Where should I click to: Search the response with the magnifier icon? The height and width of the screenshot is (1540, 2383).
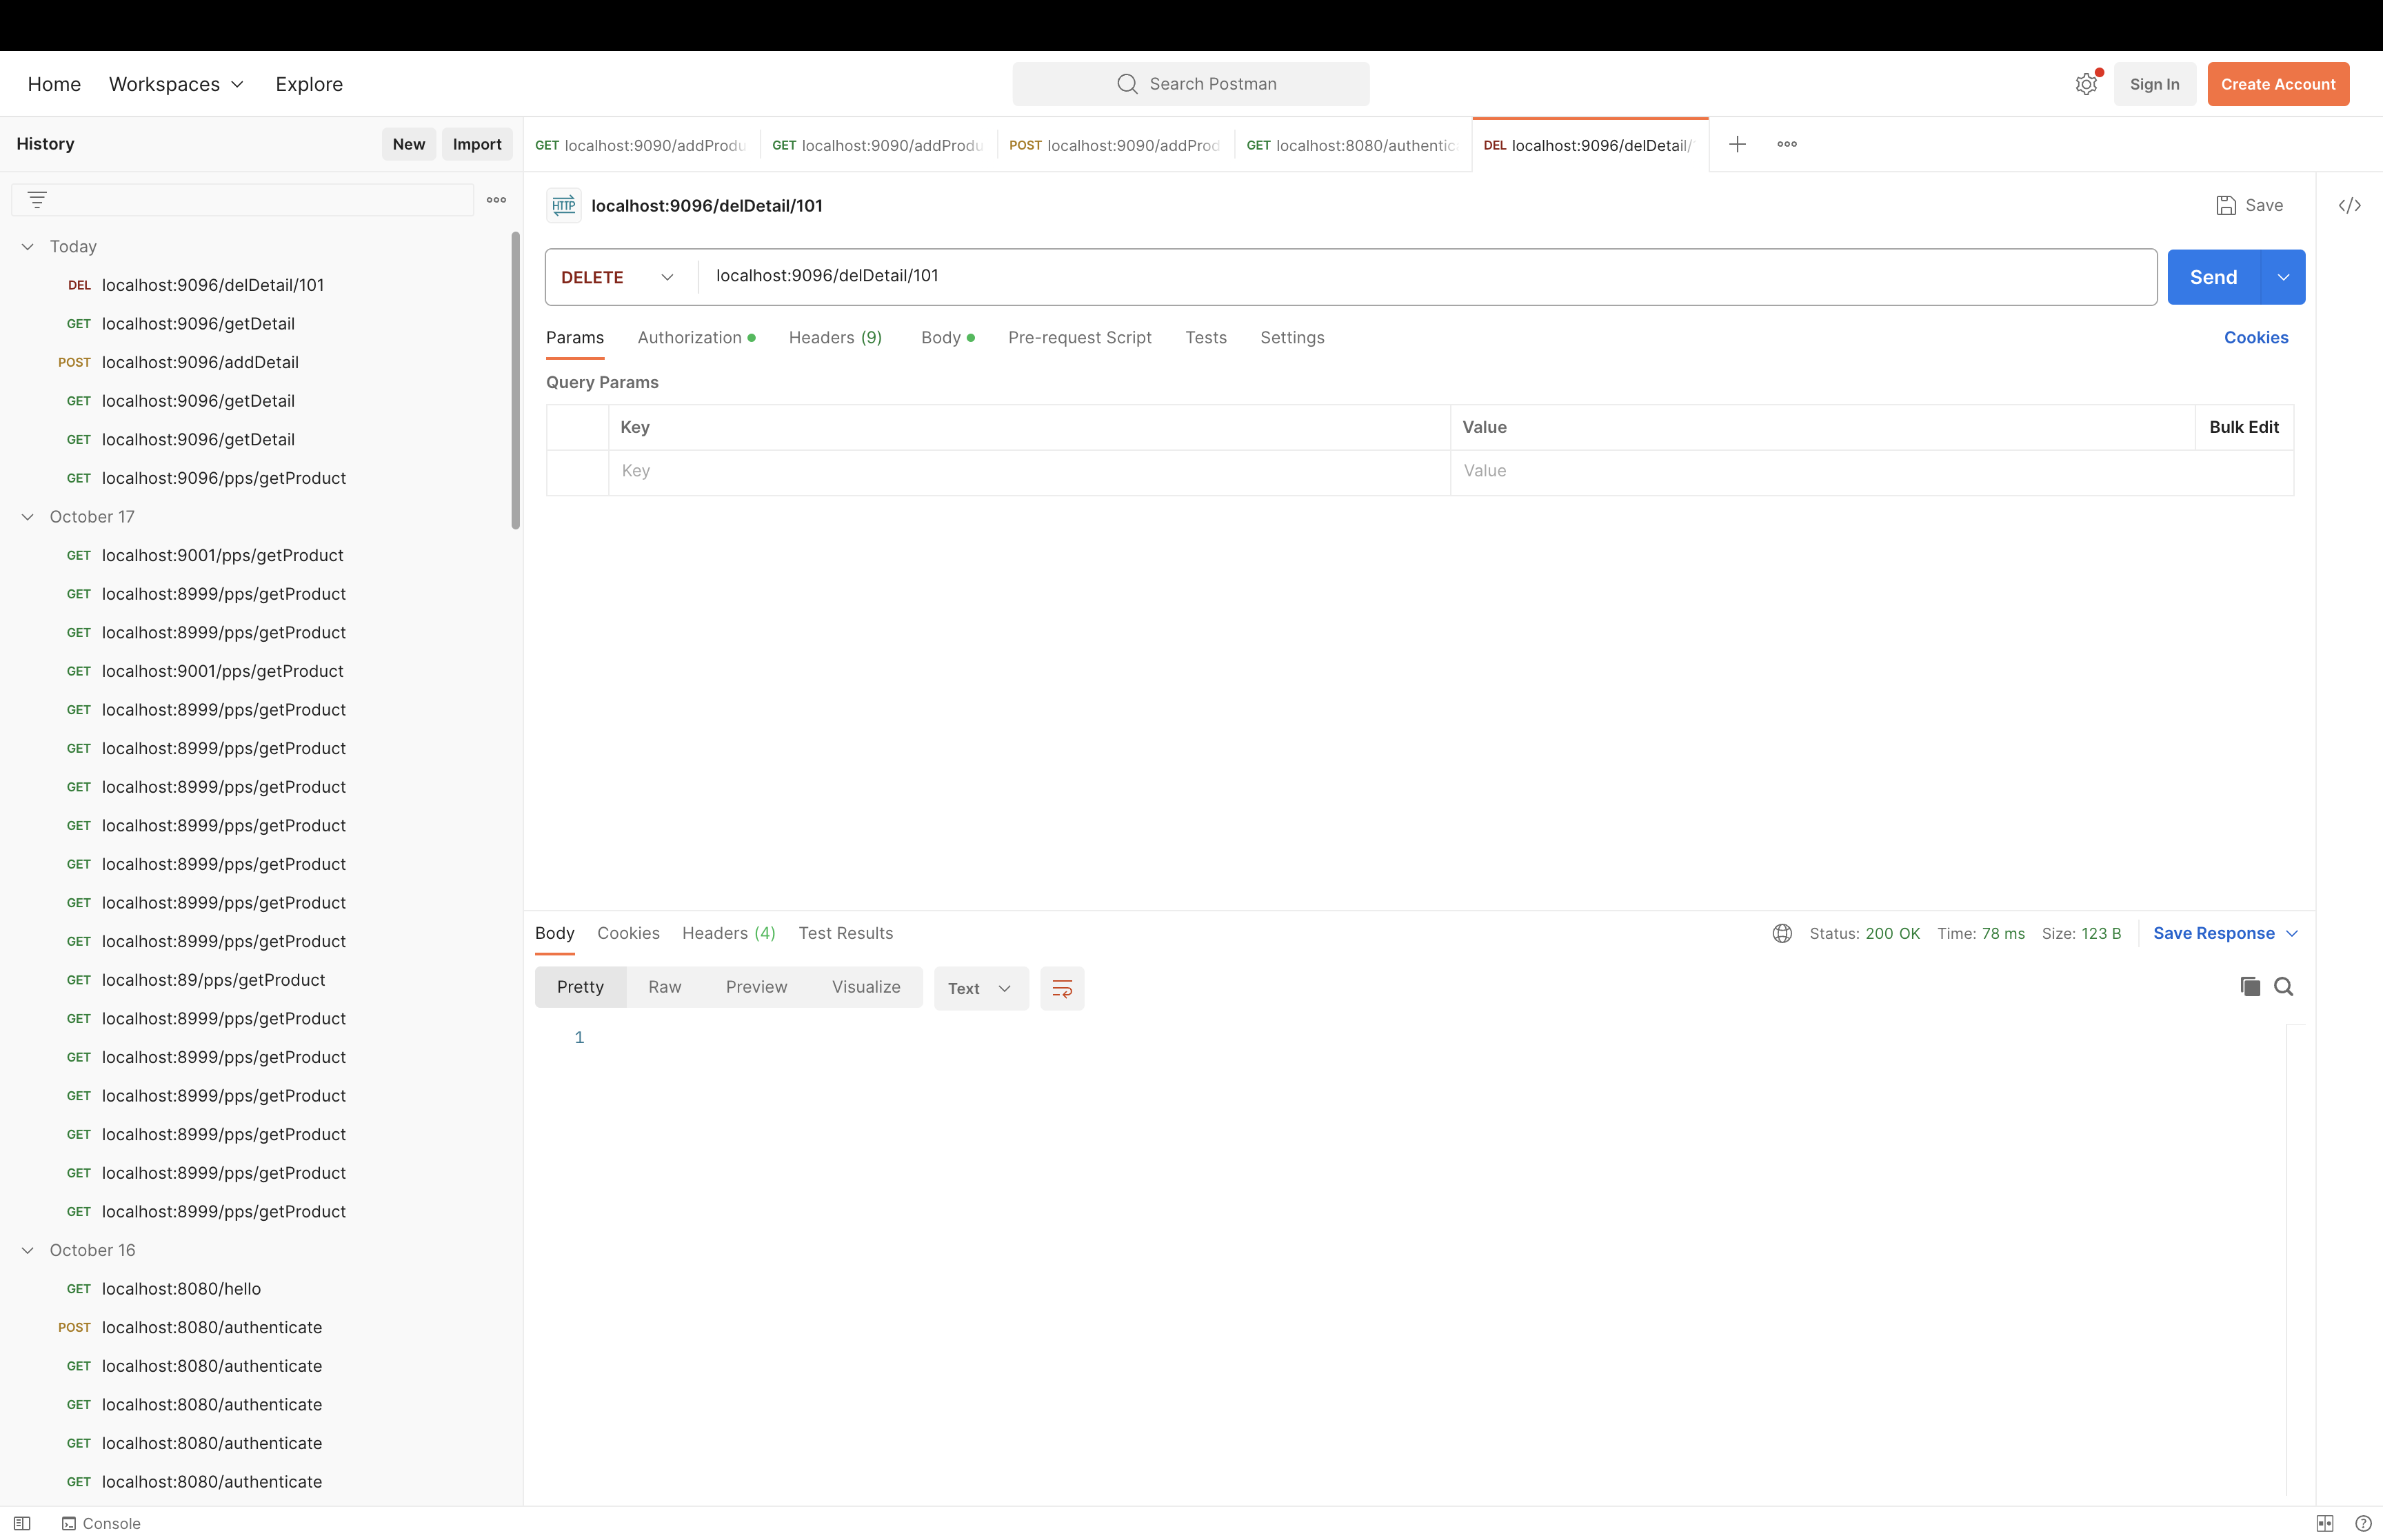pyautogui.click(x=2284, y=986)
